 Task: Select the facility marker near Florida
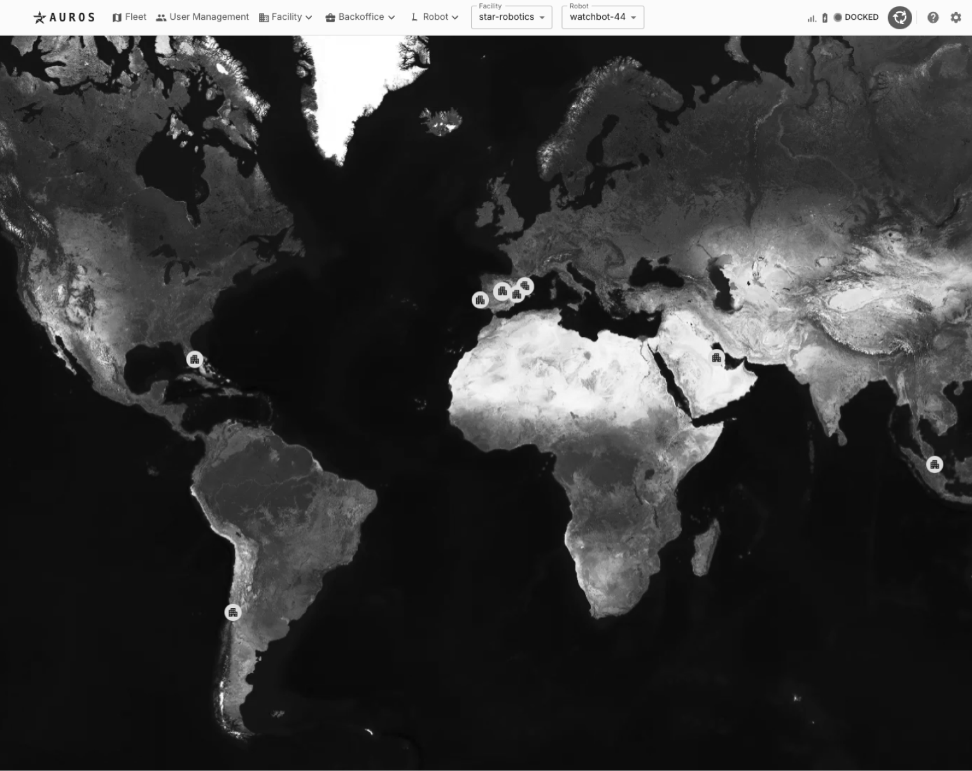coord(195,360)
